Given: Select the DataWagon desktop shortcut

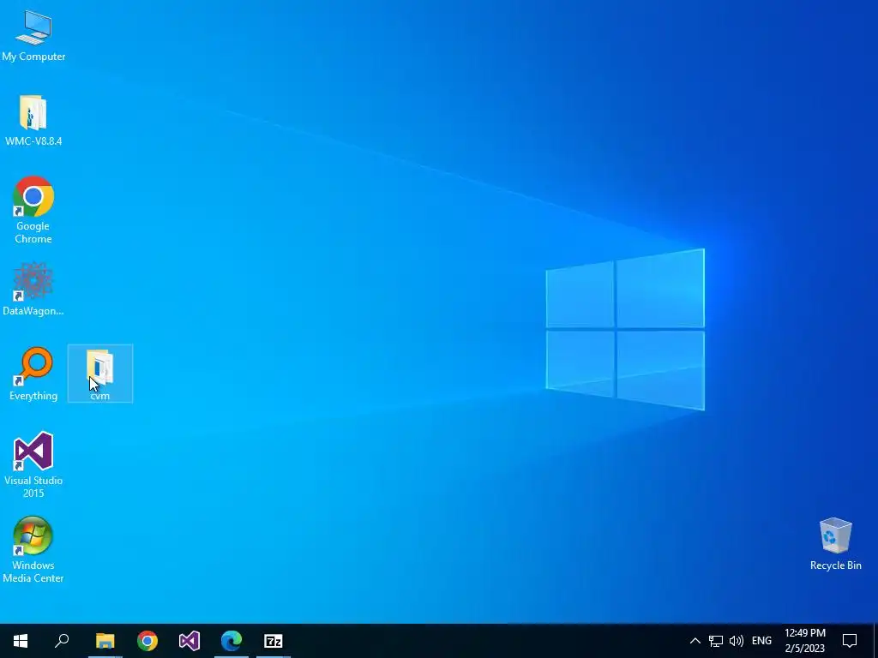Looking at the screenshot, I should coord(33,289).
